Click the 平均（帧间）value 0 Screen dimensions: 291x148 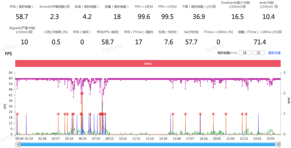(x=82, y=42)
